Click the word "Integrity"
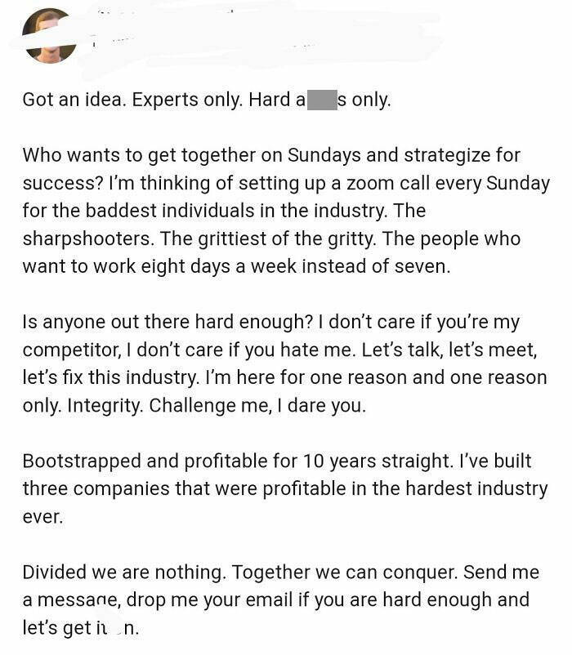The width and height of the screenshot is (572, 655). coord(115,406)
